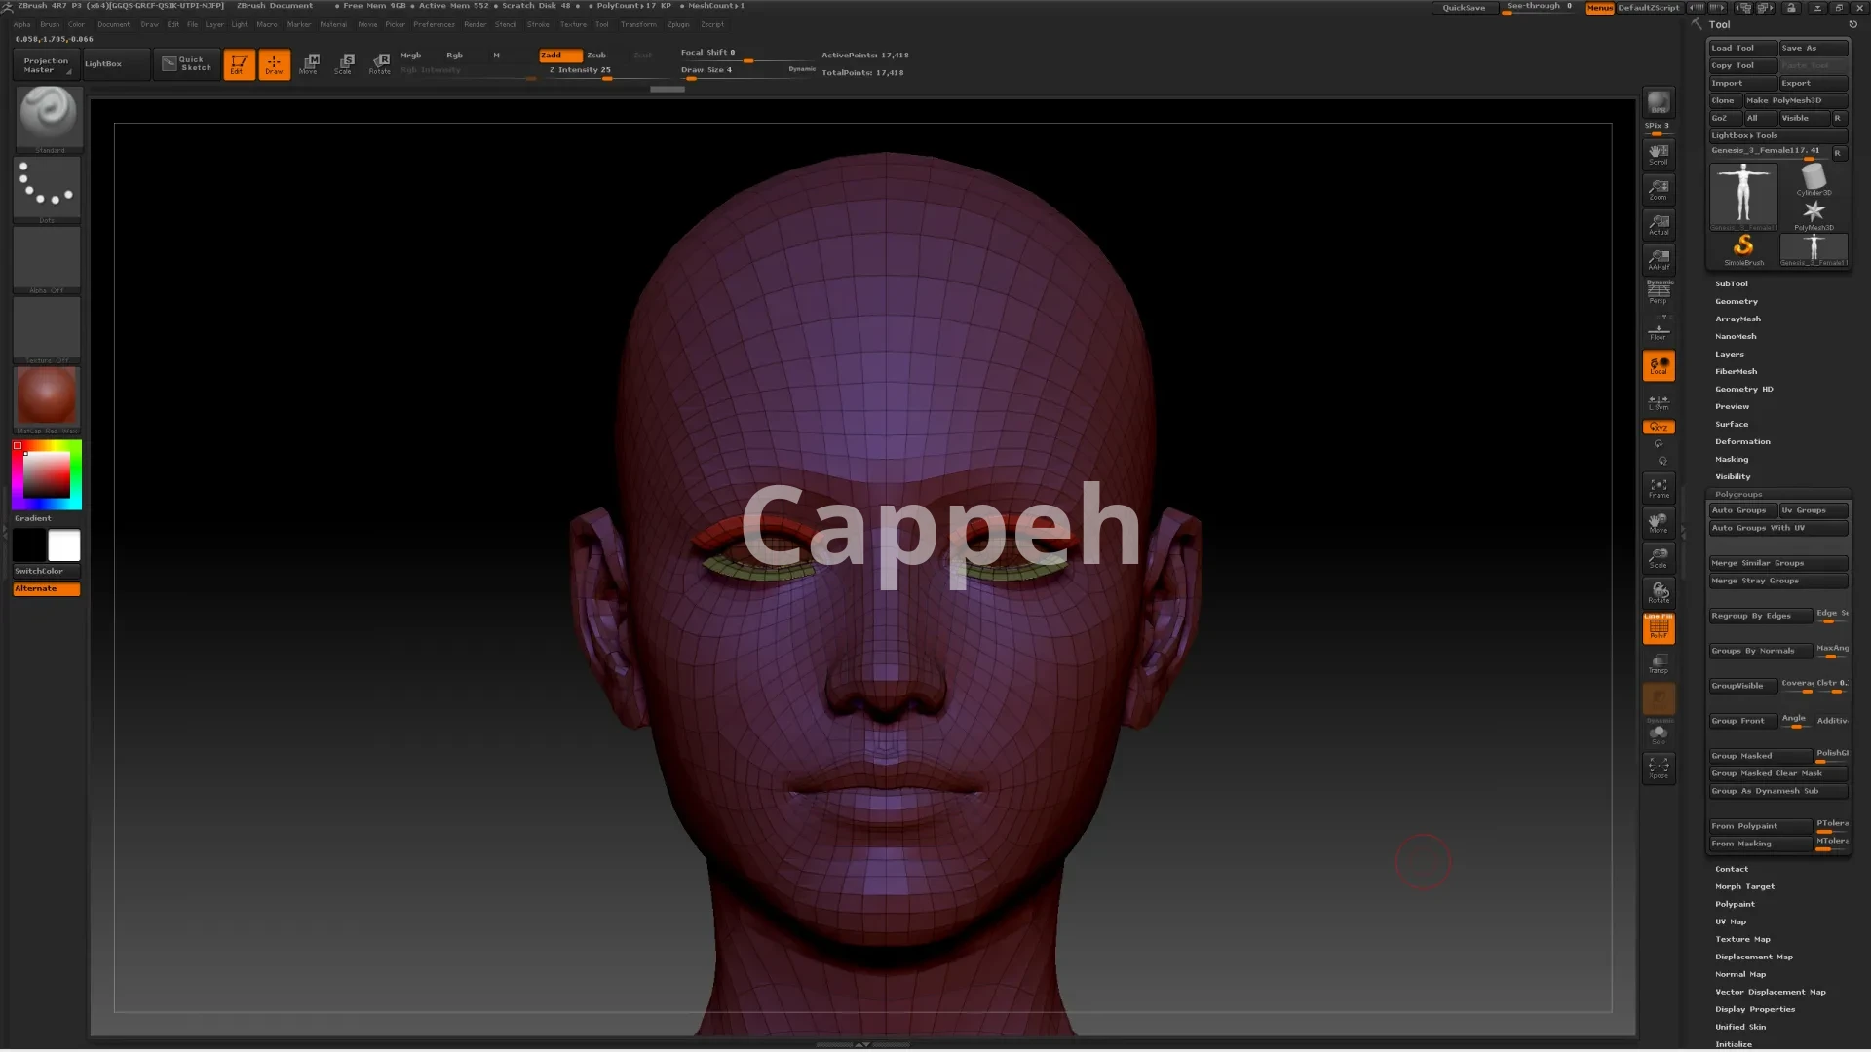Select the Dots stroke type
The width and height of the screenshot is (1871, 1052).
tap(47, 186)
